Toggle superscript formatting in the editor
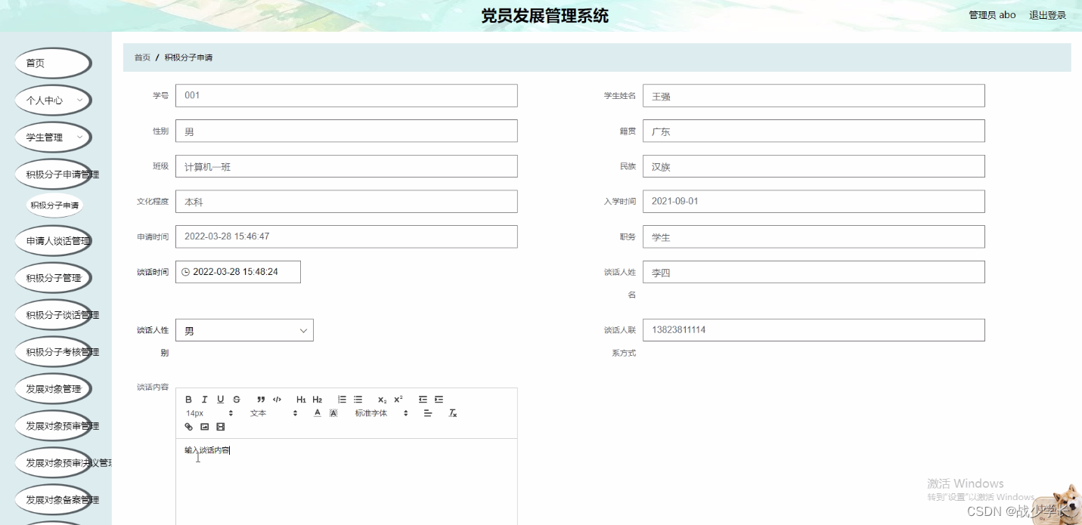This screenshot has width=1082, height=525. pyautogui.click(x=397, y=398)
